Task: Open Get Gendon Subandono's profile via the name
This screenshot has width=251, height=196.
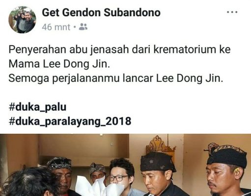Action: [x=101, y=13]
